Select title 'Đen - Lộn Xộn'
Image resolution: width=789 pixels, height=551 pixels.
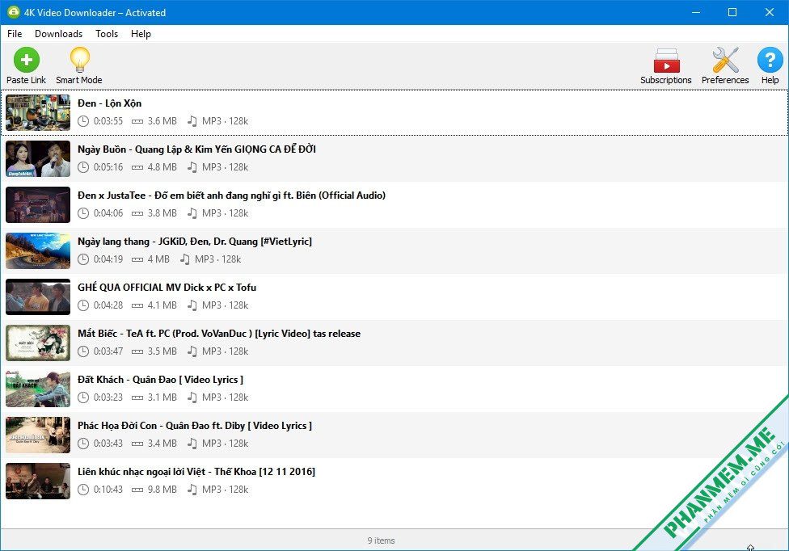point(110,103)
